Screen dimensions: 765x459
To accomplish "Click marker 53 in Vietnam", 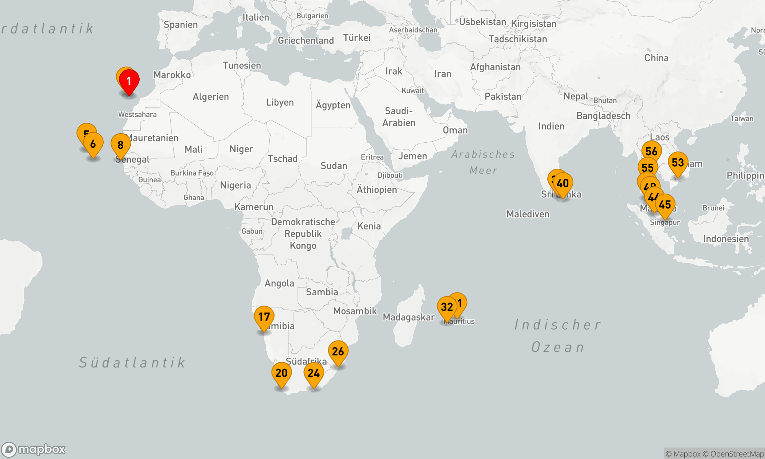I will [678, 162].
